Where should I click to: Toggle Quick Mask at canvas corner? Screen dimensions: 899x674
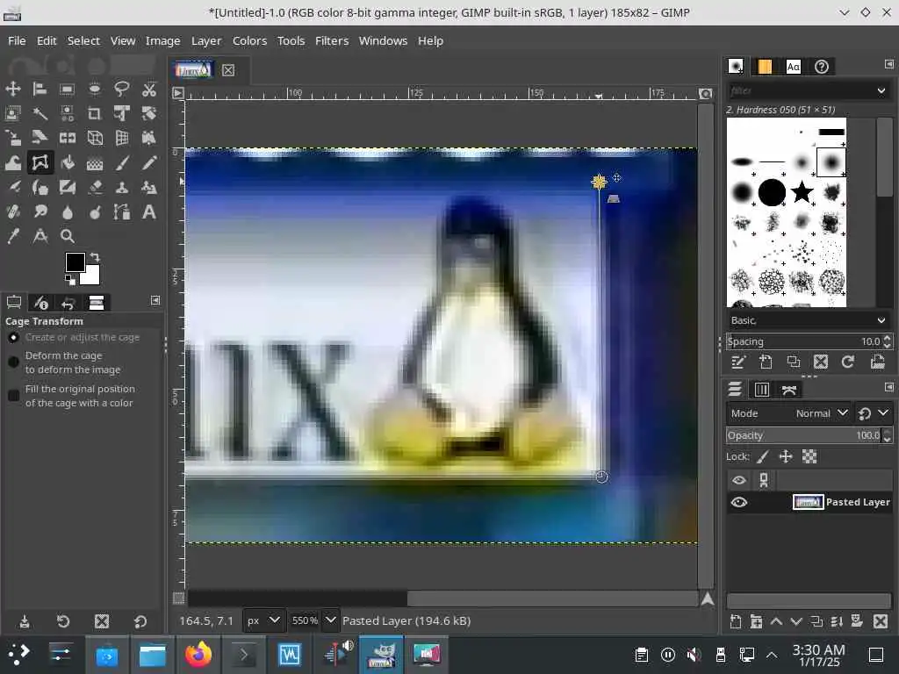pos(179,599)
